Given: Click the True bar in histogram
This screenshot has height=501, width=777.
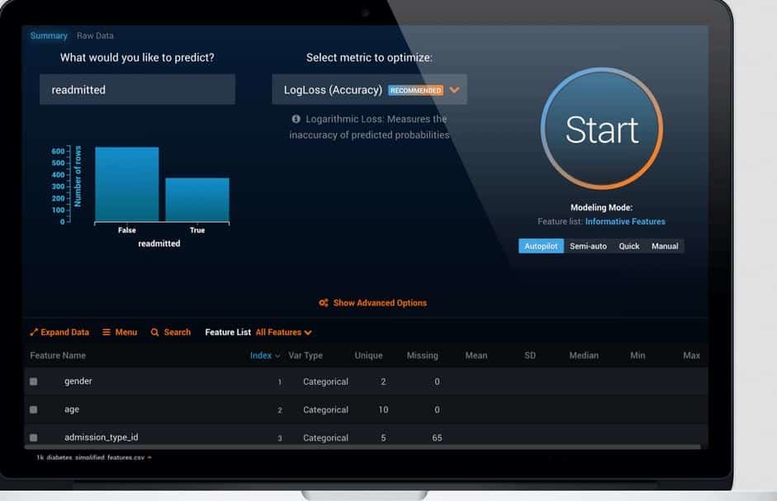Looking at the screenshot, I should coord(197,200).
